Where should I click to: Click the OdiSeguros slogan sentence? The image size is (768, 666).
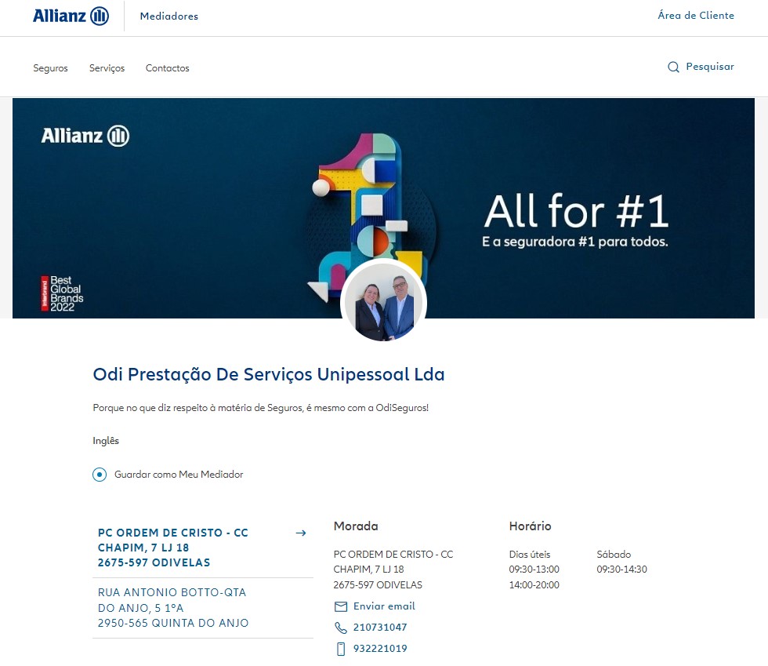[260, 408]
